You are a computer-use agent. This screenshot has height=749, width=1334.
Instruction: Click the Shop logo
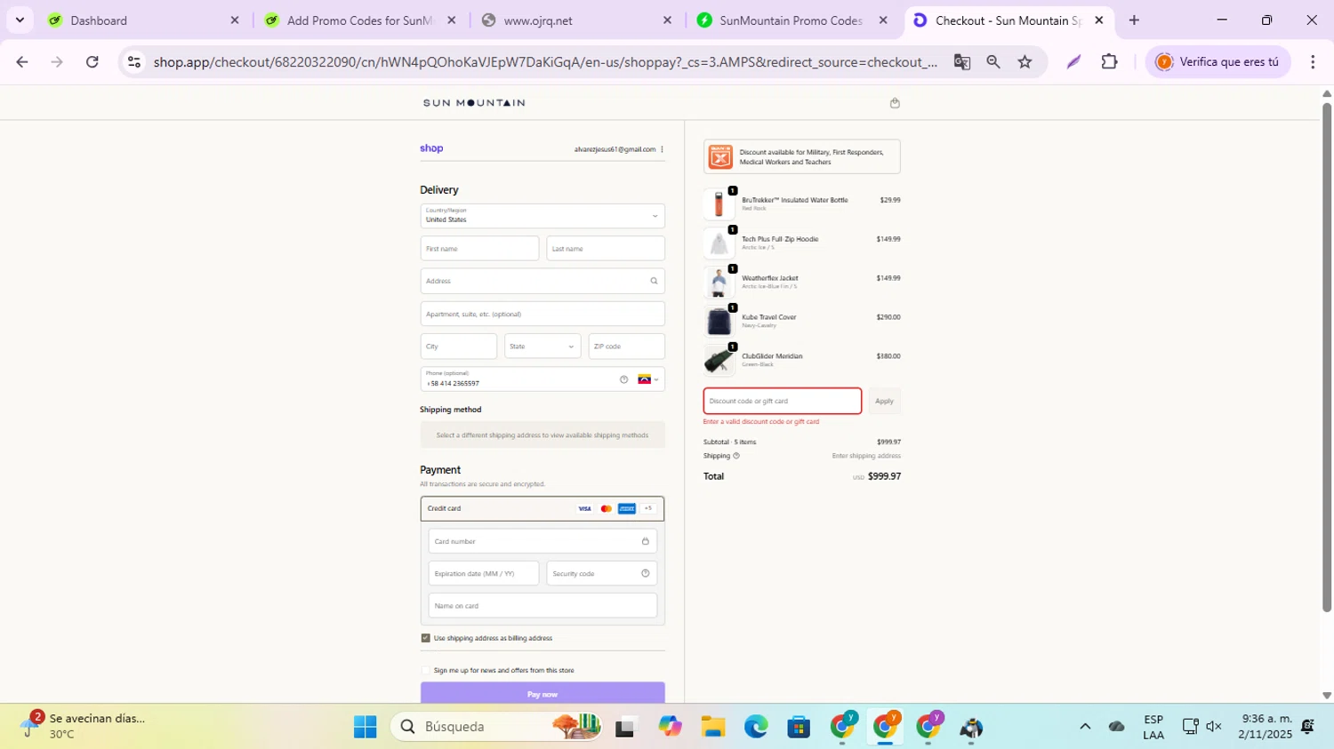[x=431, y=148]
